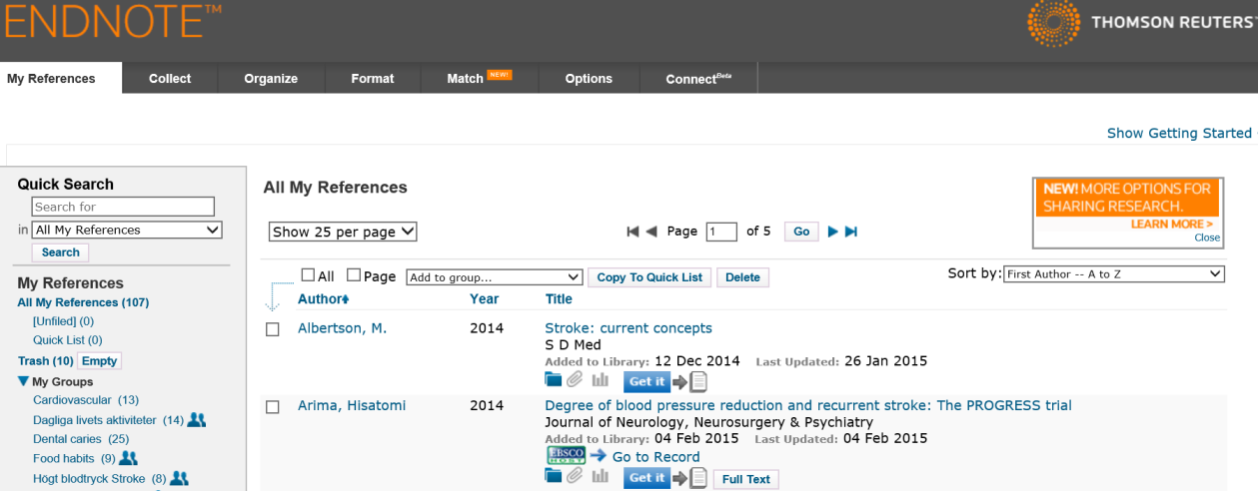The height and width of the screenshot is (491, 1258).
Task: Open bar chart icon in Albertson row
Action: click(600, 379)
